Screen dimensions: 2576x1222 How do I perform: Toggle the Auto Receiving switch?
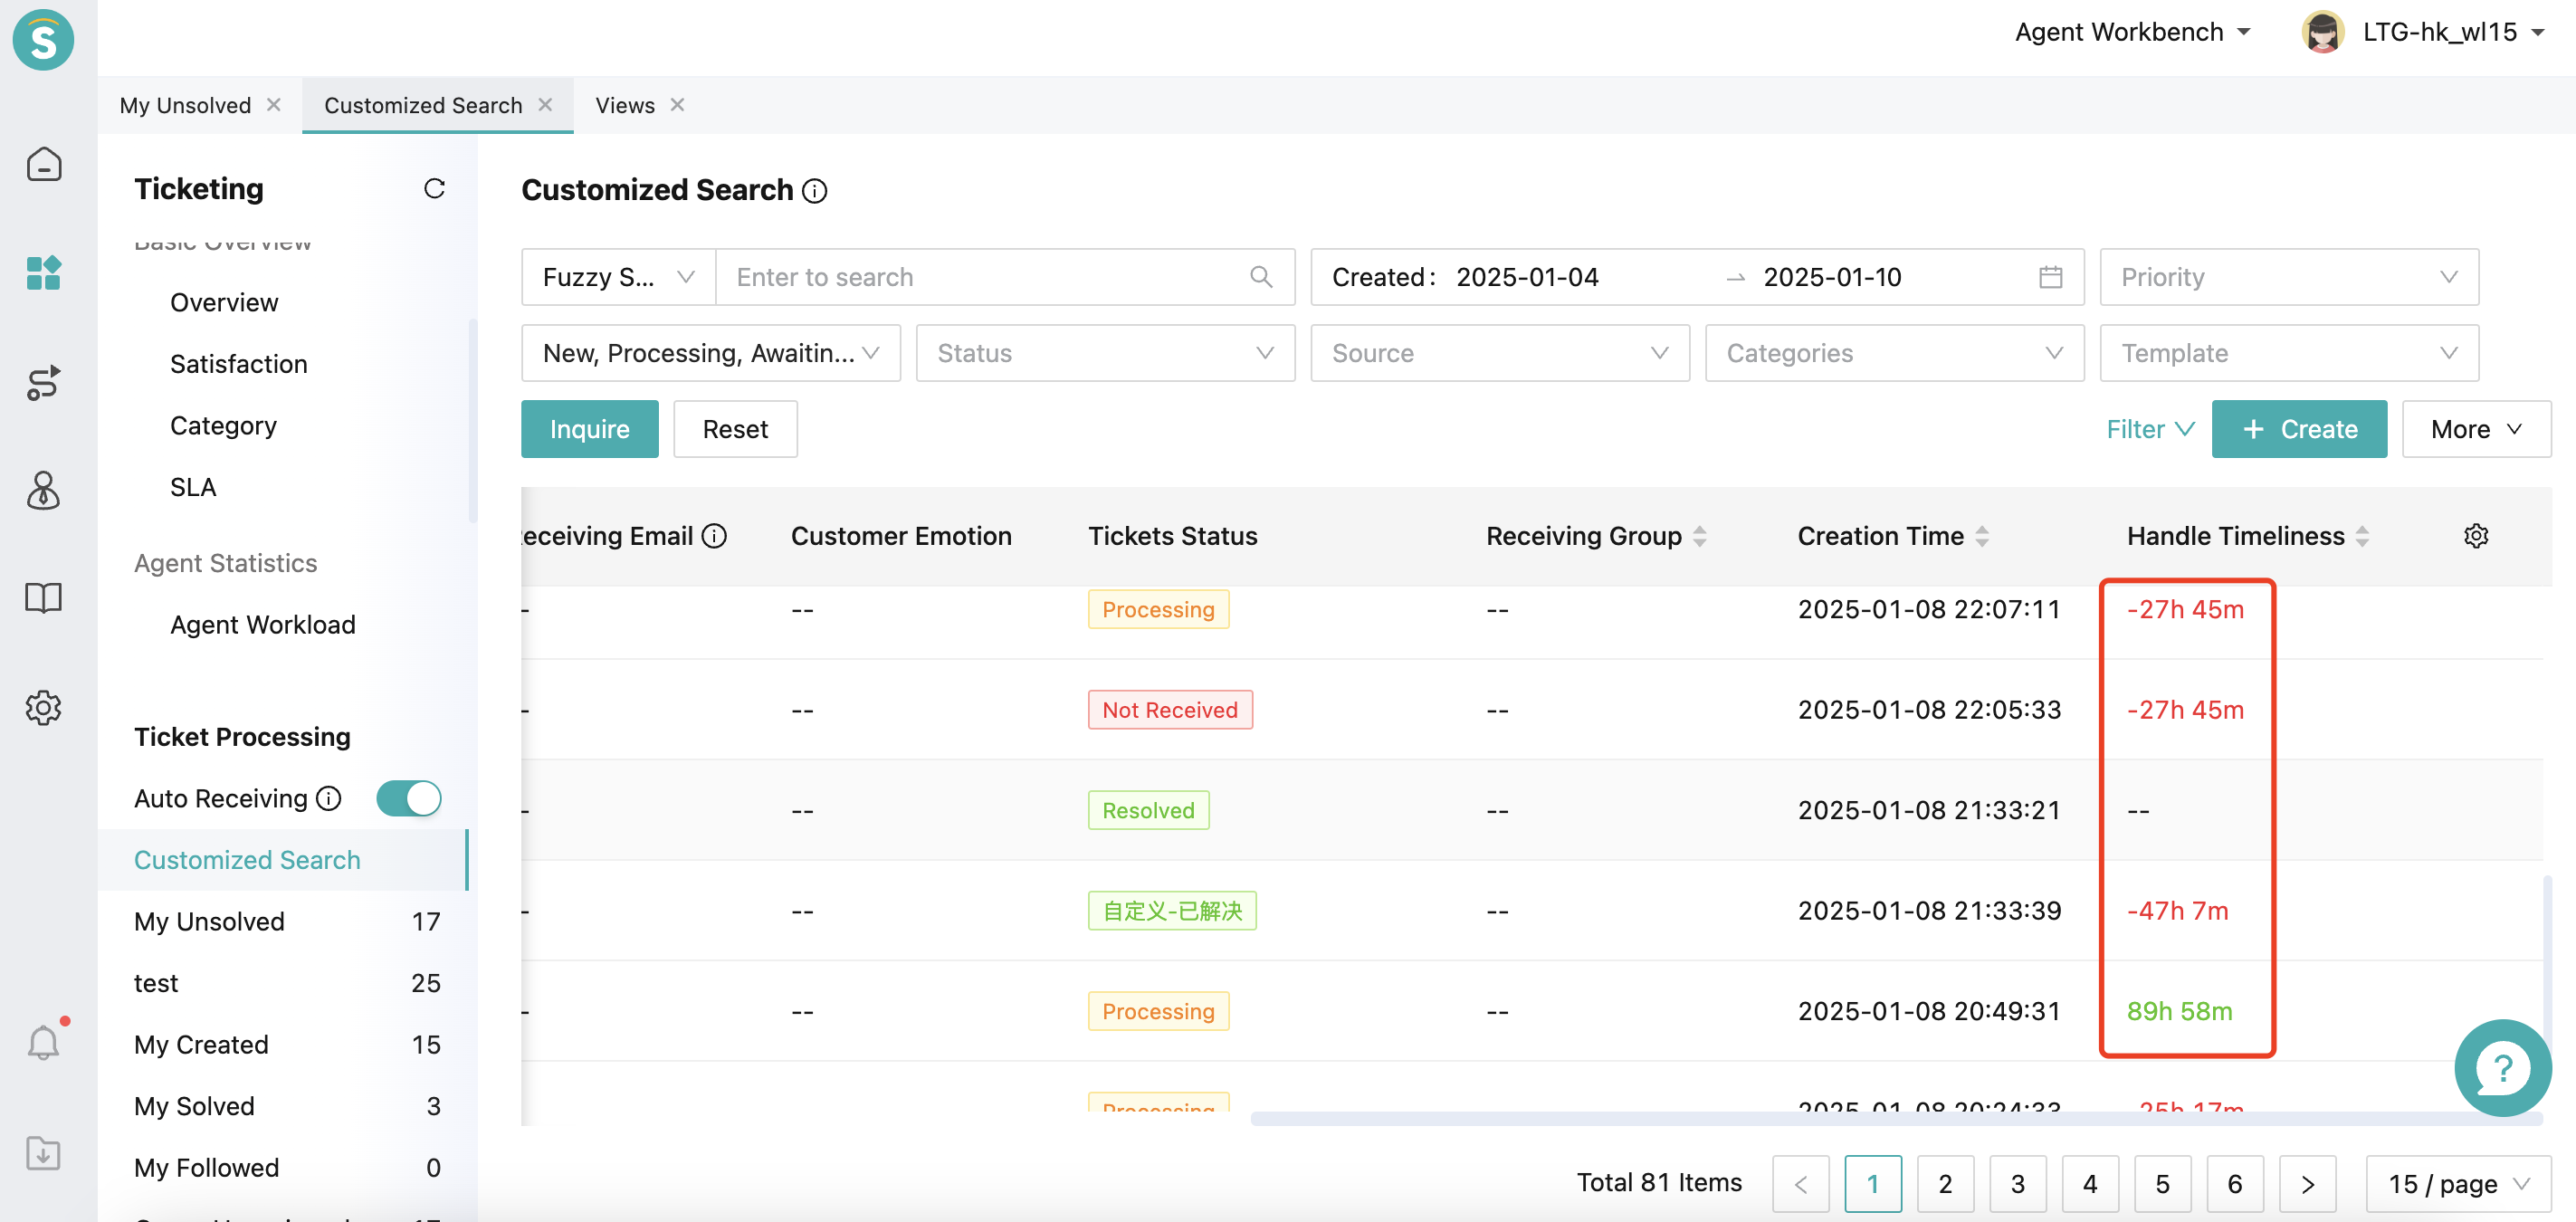pos(408,798)
